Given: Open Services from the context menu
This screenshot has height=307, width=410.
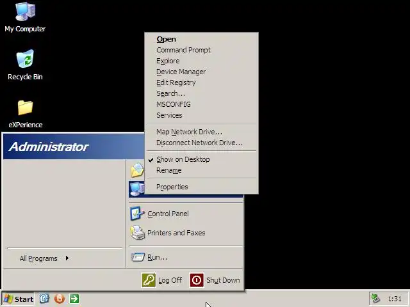Looking at the screenshot, I should point(201,115).
